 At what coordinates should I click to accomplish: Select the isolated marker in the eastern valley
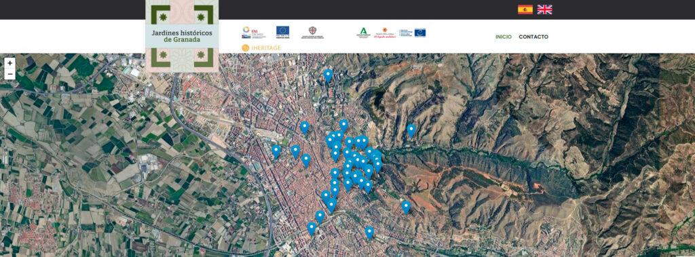(x=411, y=130)
